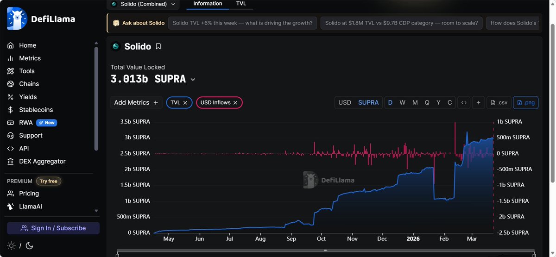Set chart interval to W weekly
Screen dimensions: 556x257
click(403, 102)
